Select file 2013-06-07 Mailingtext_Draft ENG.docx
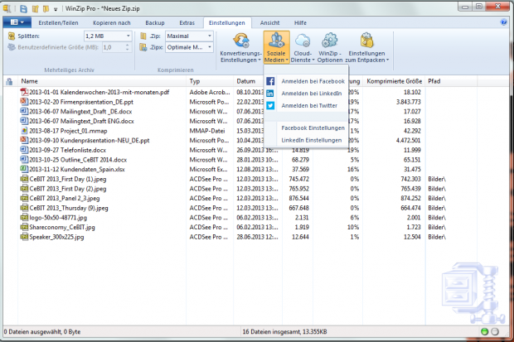 coord(81,121)
